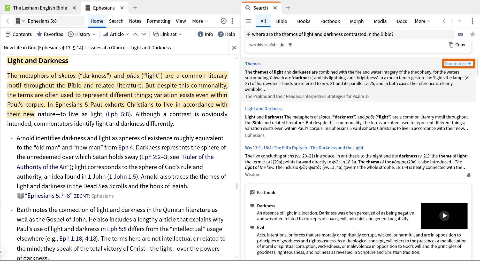Image resolution: width=480 pixels, height=261 pixels.
Task: Open the Eph 4 reference link
Action: 126,147
